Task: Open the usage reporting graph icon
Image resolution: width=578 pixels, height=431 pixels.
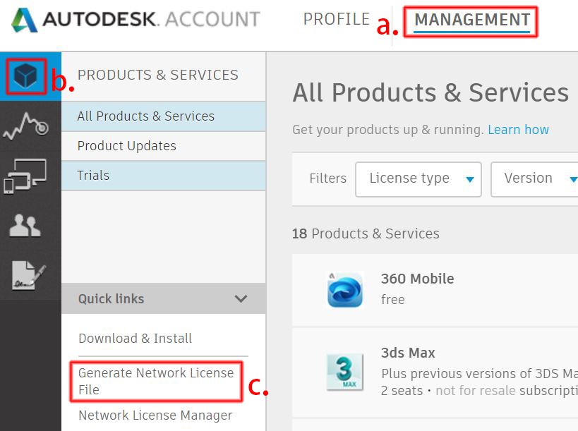Action: coord(26,127)
